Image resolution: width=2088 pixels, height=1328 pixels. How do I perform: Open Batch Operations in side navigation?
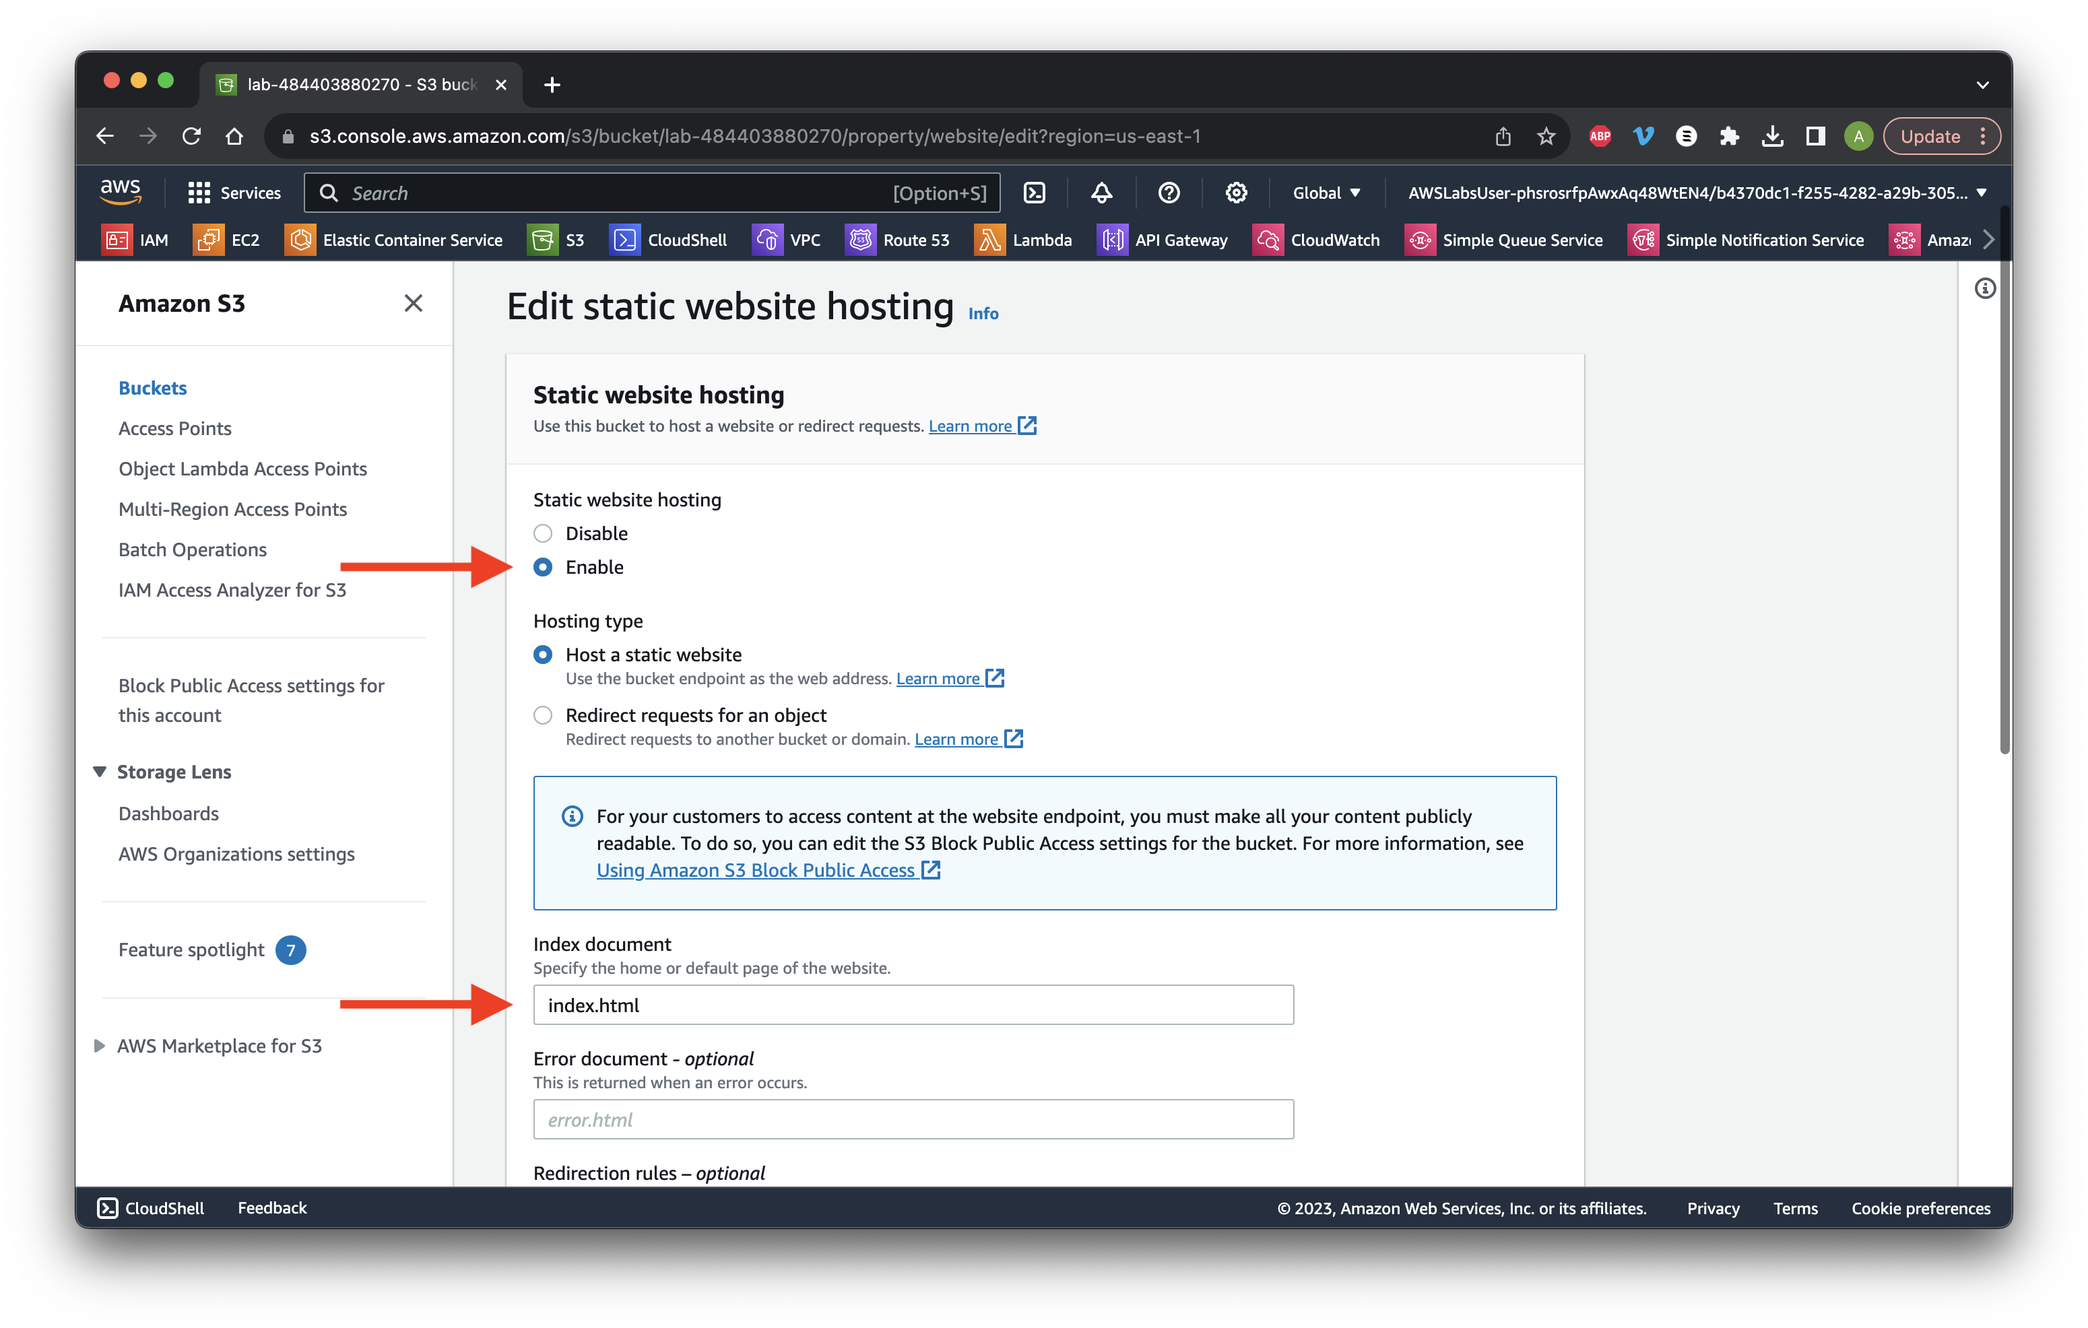click(193, 550)
